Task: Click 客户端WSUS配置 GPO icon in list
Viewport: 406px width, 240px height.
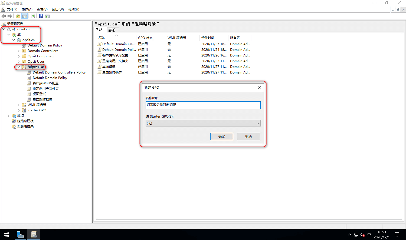Action: [100, 55]
